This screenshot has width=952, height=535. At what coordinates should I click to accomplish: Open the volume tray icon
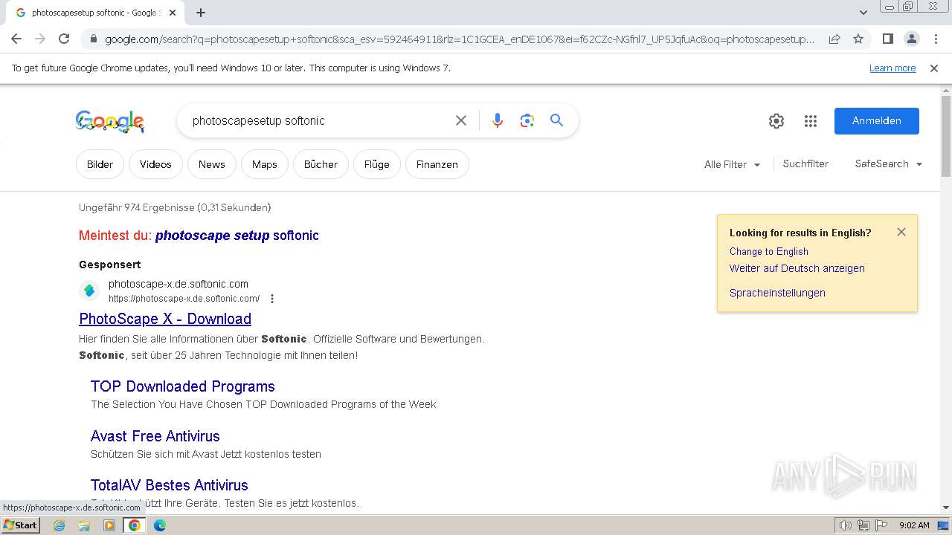pos(846,525)
